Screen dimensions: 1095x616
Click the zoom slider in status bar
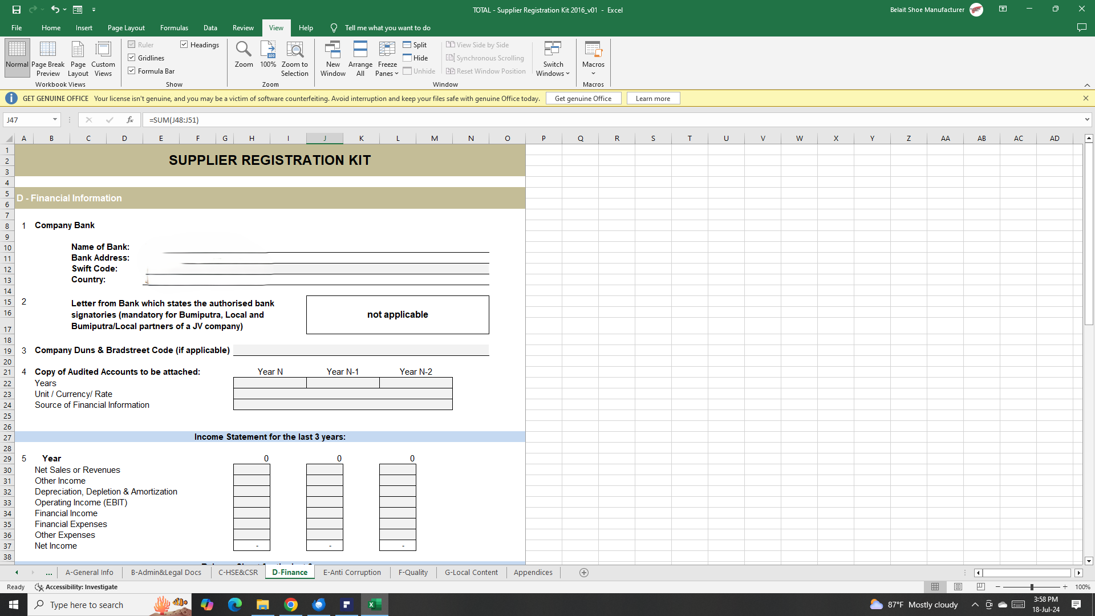pyautogui.click(x=1031, y=587)
